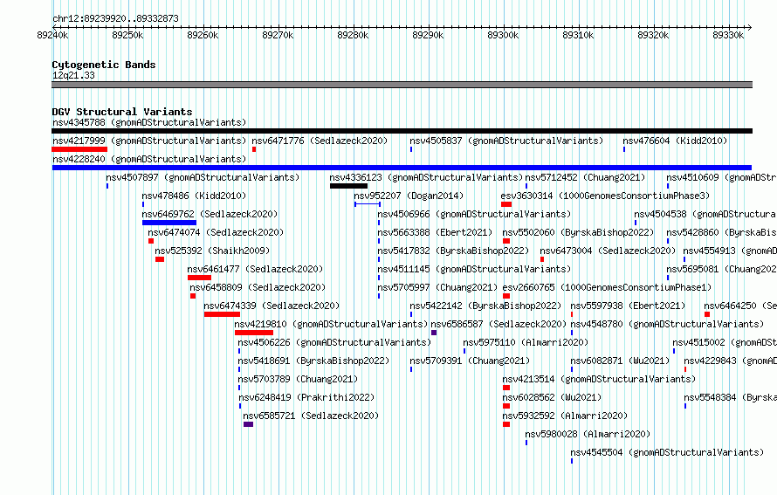
Task: Open nsv478486 (Kidd2010) label
Action: (x=194, y=196)
